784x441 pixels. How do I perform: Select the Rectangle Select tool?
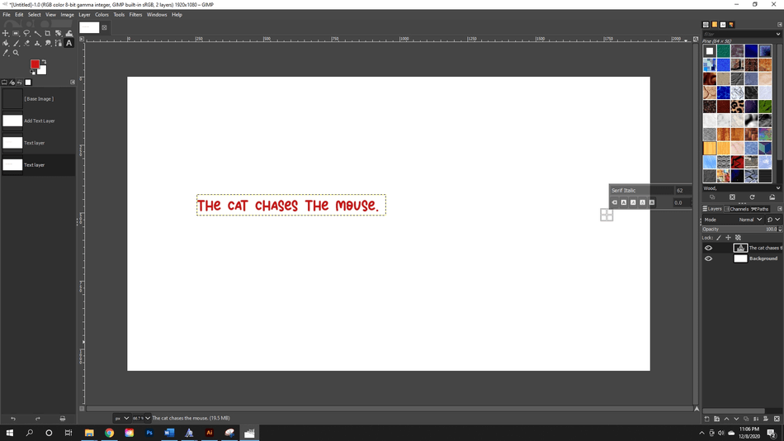click(x=16, y=33)
